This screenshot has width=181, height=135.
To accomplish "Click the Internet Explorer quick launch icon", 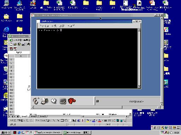I will [x=19, y=133].
